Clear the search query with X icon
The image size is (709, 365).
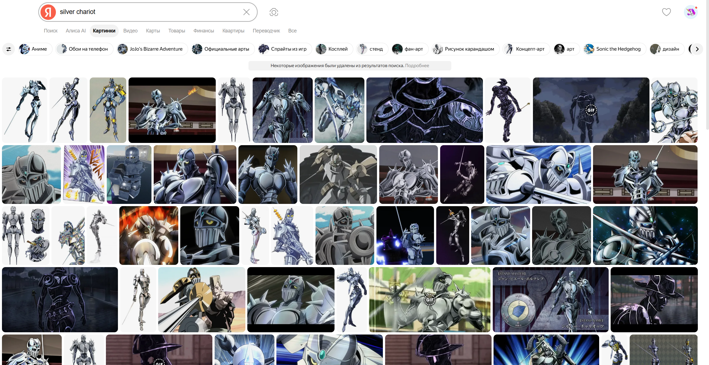(x=246, y=12)
